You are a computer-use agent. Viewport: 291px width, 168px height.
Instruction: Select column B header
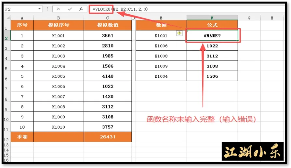click(x=59, y=18)
